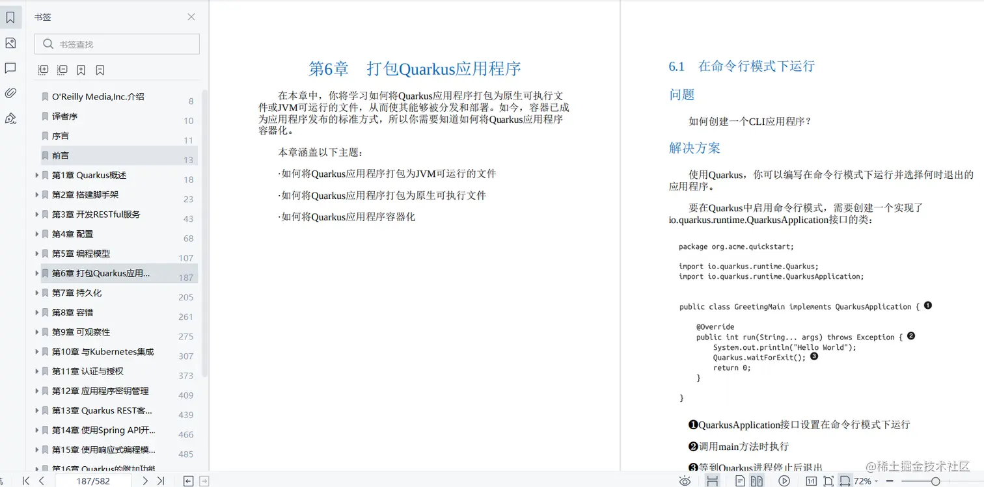Collapse all bookmarks with the minus-box icon
The height and width of the screenshot is (487, 984).
point(62,70)
